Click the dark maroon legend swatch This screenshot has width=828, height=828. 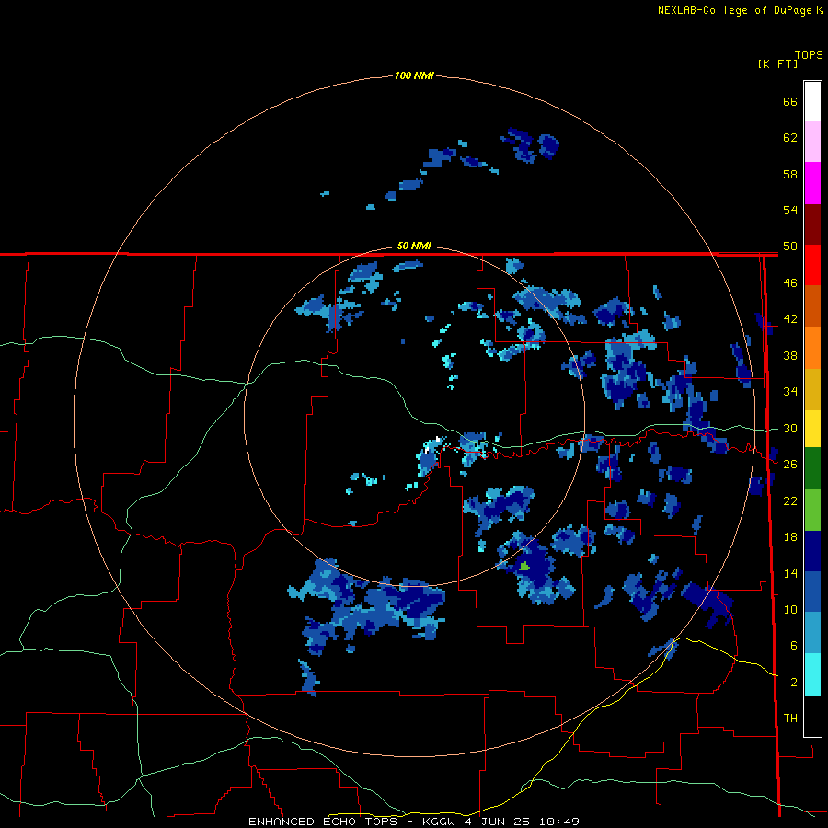coord(812,224)
